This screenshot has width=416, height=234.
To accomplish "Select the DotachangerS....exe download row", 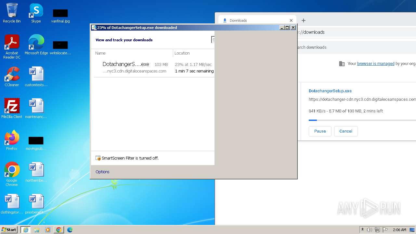I will (154, 68).
